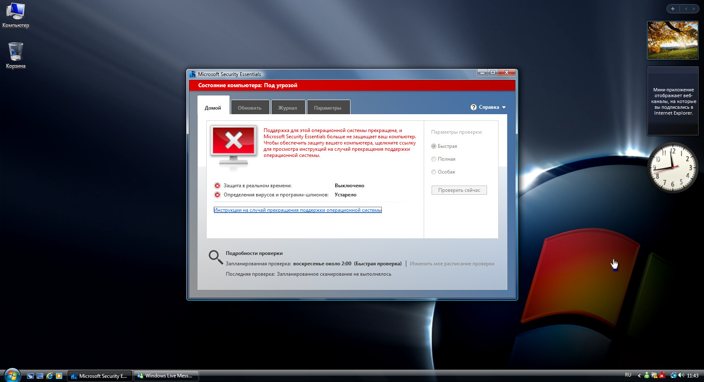
Task: Switch to the Параметры tab
Action: coord(328,108)
